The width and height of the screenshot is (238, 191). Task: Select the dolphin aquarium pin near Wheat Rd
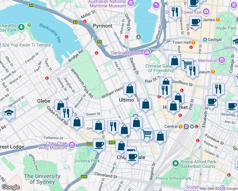pos(156,6)
